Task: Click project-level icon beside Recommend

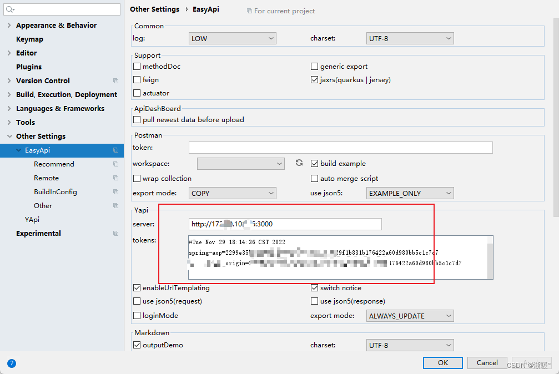Action: point(115,164)
